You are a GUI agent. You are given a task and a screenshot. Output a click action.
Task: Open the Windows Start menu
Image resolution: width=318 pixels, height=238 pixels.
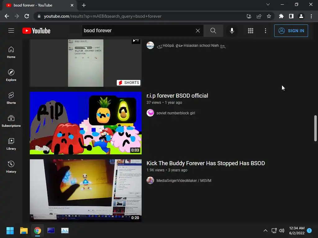pyautogui.click(x=10, y=231)
